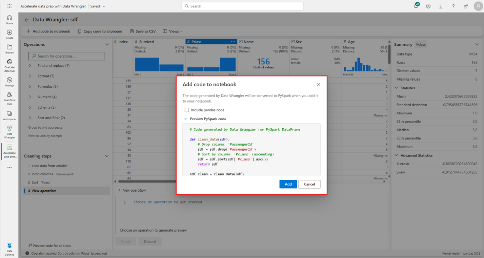Click the Pclass tag in Summary panel
Screen dimensions: 484x258
[421, 44]
